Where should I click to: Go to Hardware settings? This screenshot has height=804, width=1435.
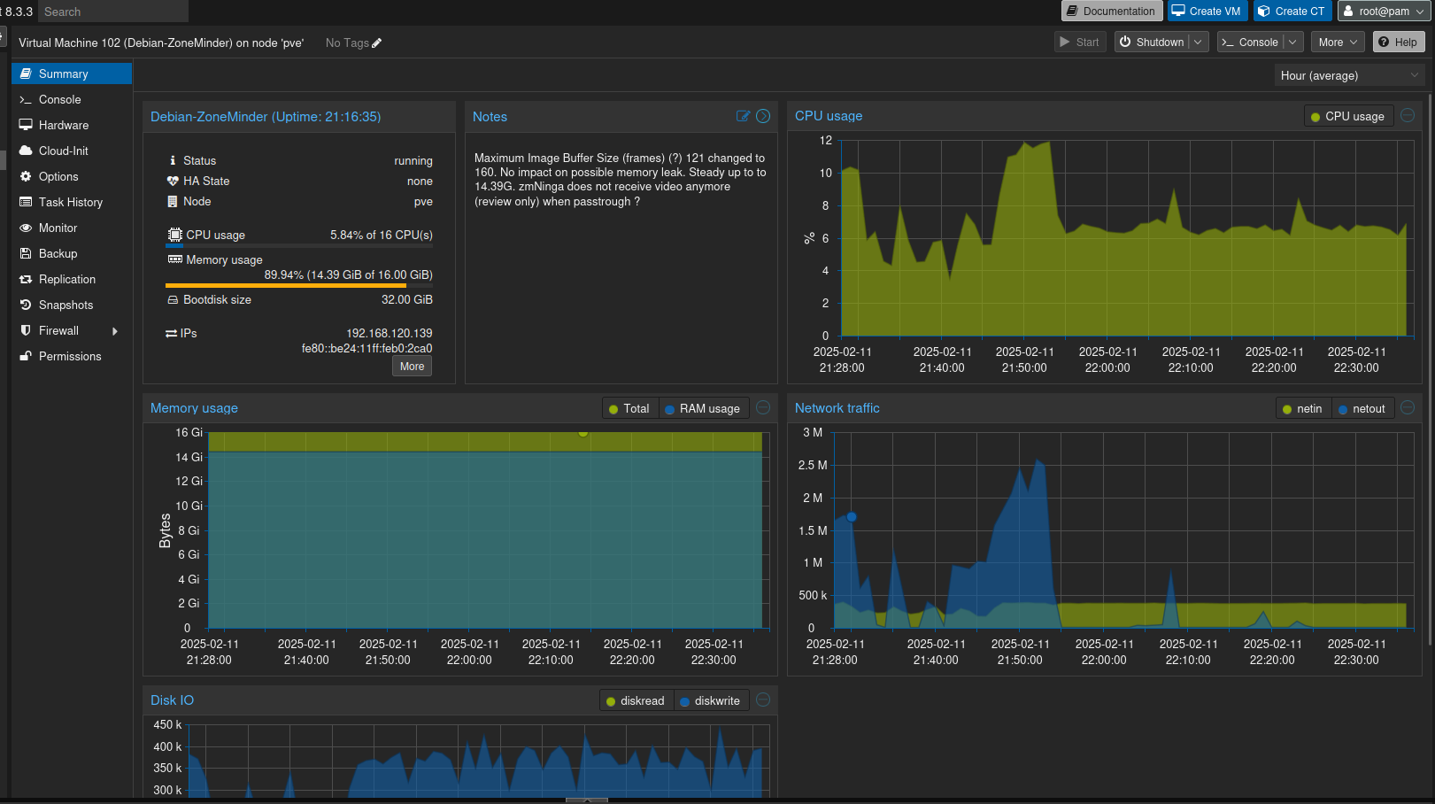[72, 125]
